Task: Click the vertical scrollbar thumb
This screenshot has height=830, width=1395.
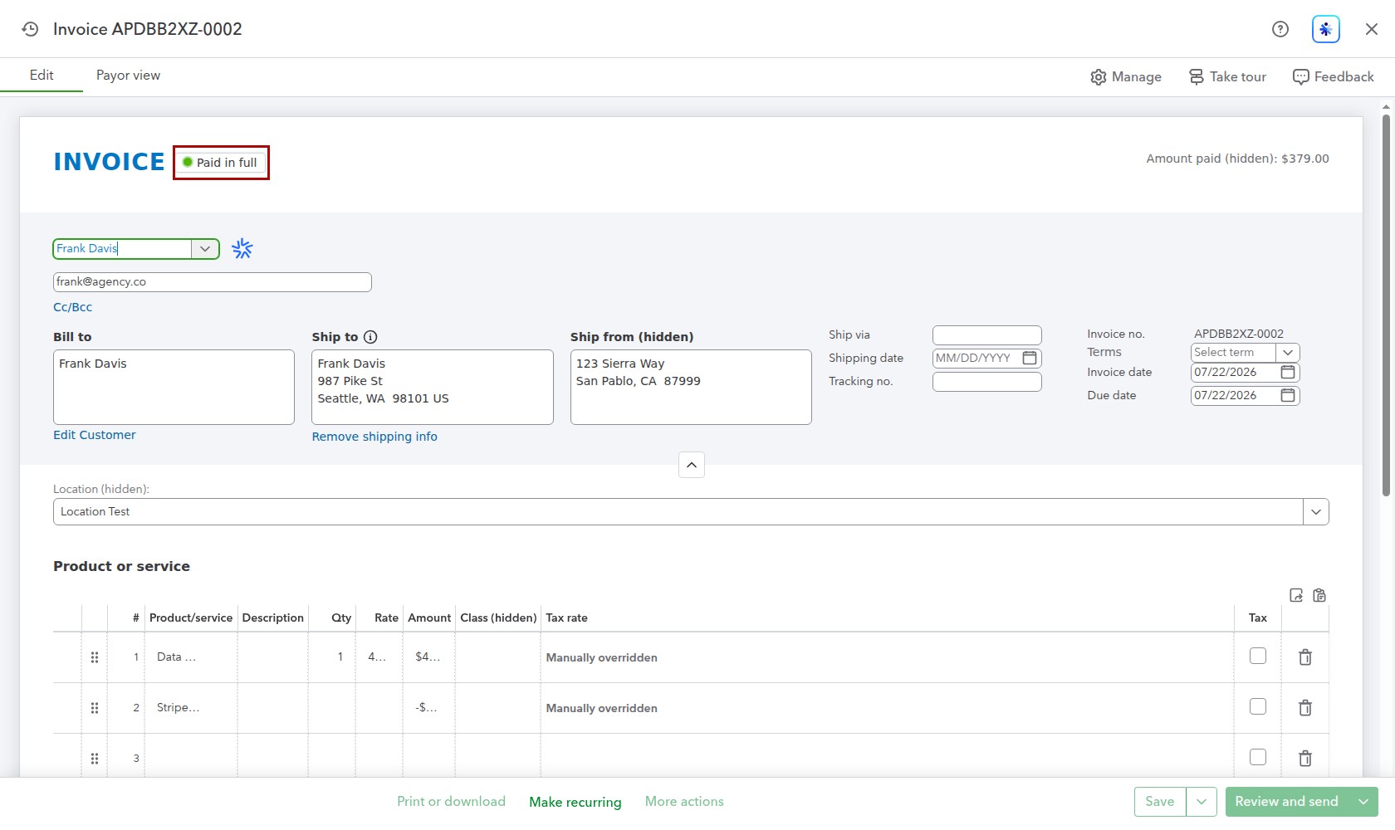Action: [x=1386, y=305]
